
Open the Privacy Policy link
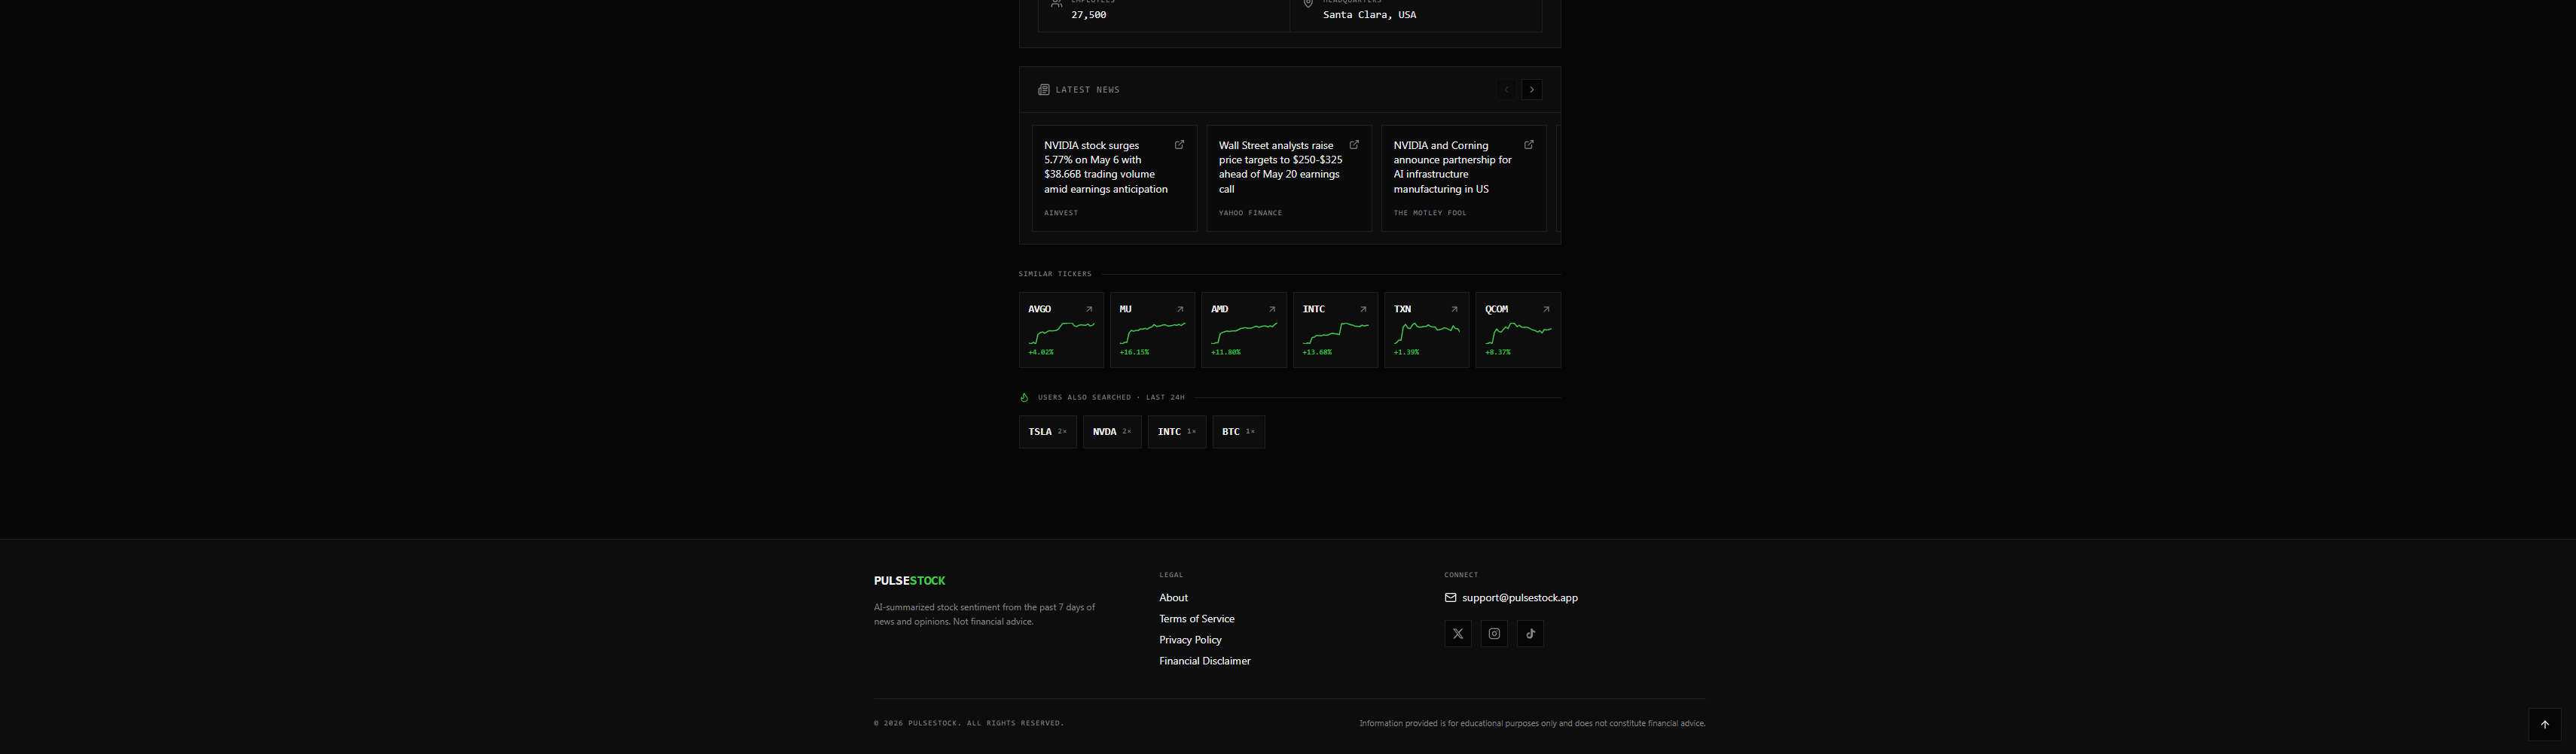[1190, 640]
